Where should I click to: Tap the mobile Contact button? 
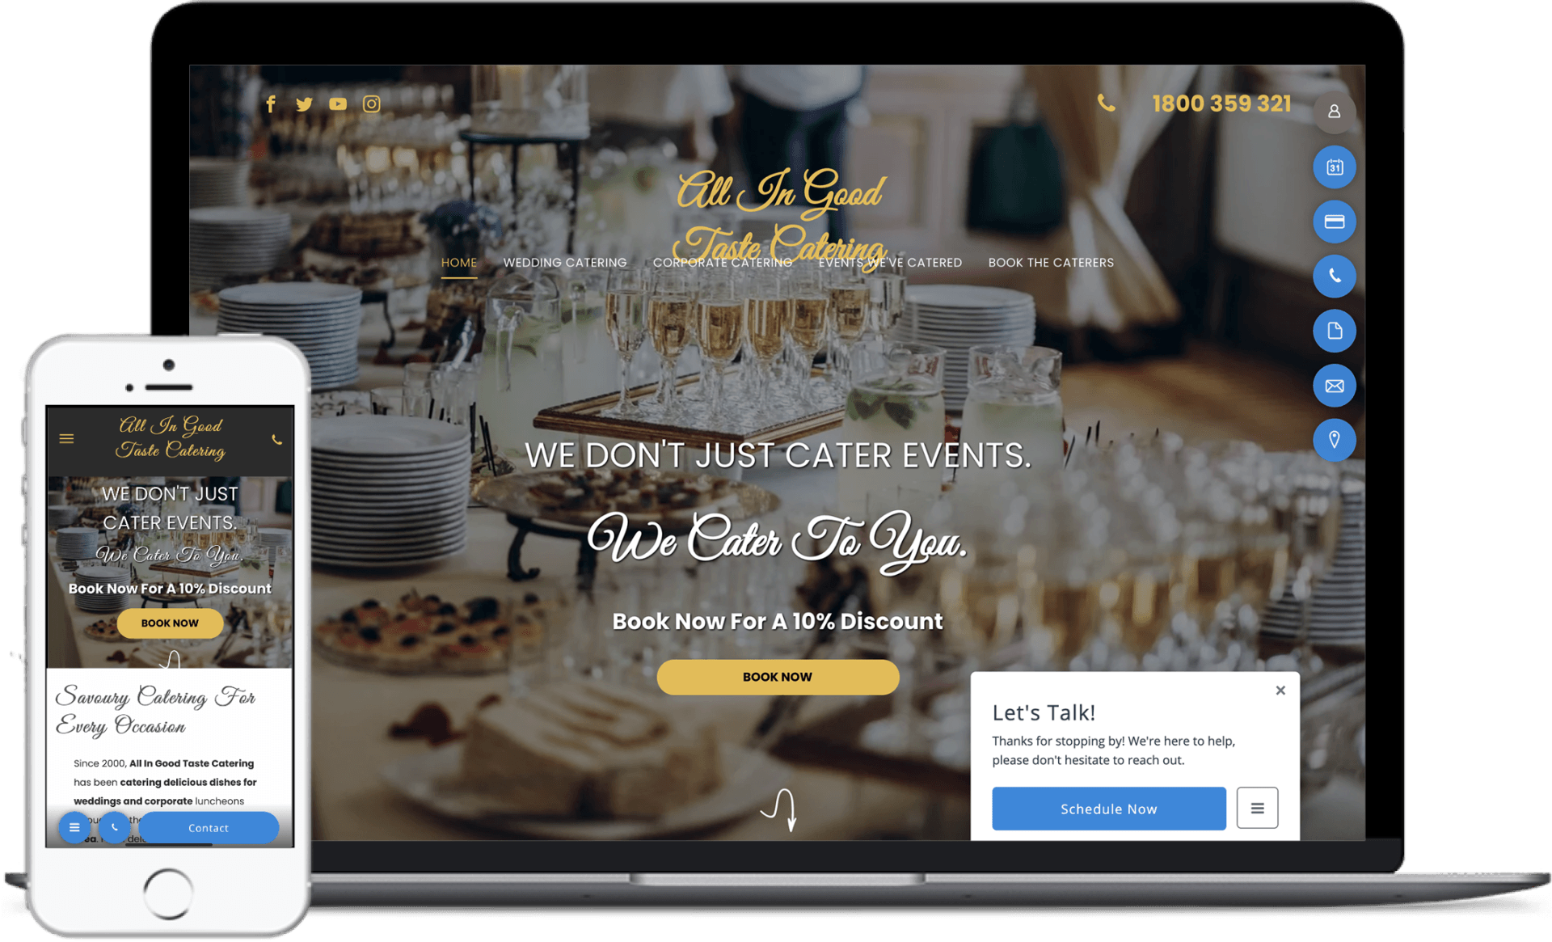209,828
